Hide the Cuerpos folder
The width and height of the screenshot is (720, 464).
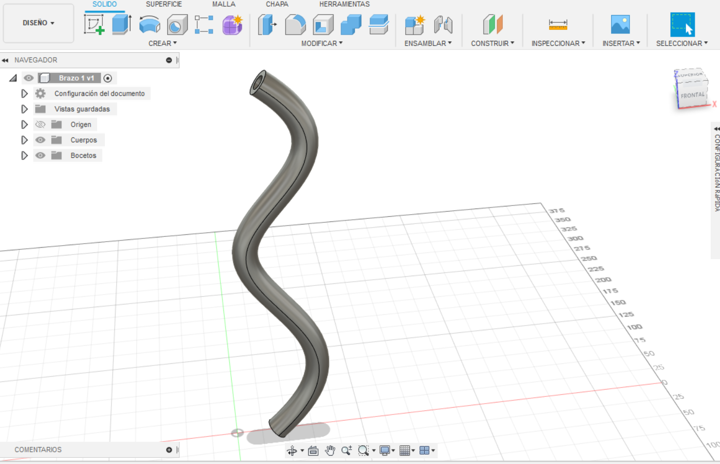pos(40,139)
